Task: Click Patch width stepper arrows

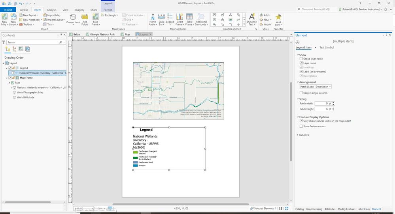Action: pyautogui.click(x=333, y=104)
